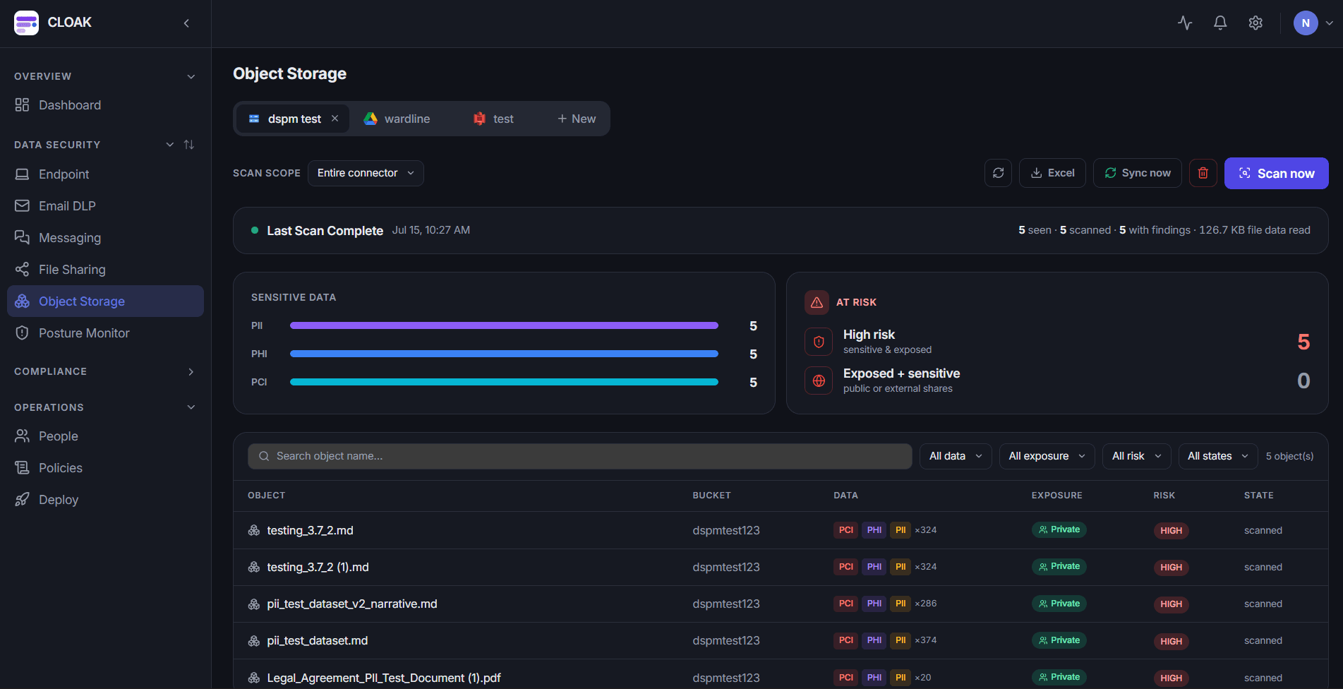Click the High risk count 5
The image size is (1343, 689).
pyautogui.click(x=1303, y=342)
